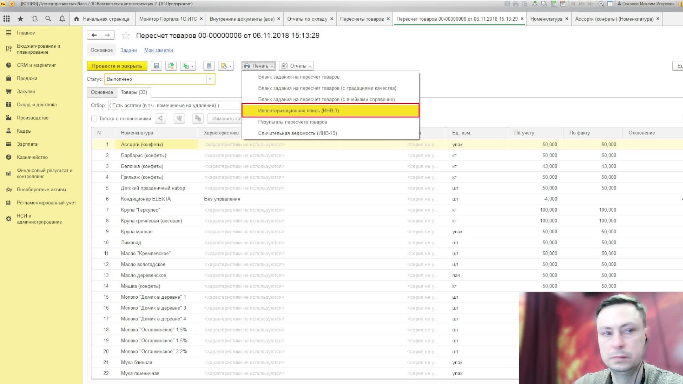Open the history icon in the top bar
683x384 pixels.
point(34,19)
